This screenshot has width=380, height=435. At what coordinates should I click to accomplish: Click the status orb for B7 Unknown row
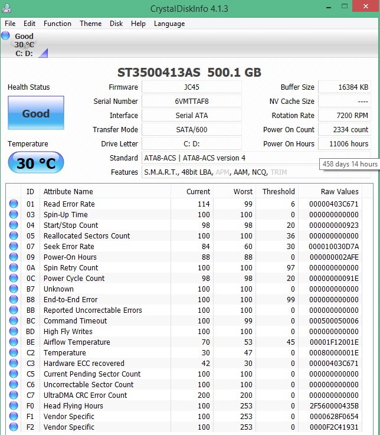point(14,289)
